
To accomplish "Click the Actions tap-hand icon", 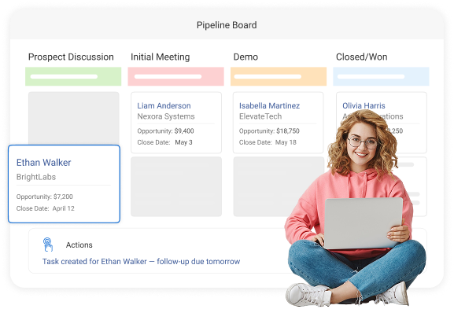I will (48, 245).
